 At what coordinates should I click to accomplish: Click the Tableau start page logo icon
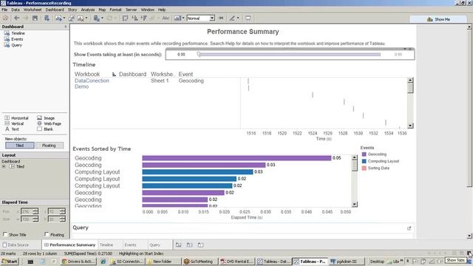tap(5, 18)
